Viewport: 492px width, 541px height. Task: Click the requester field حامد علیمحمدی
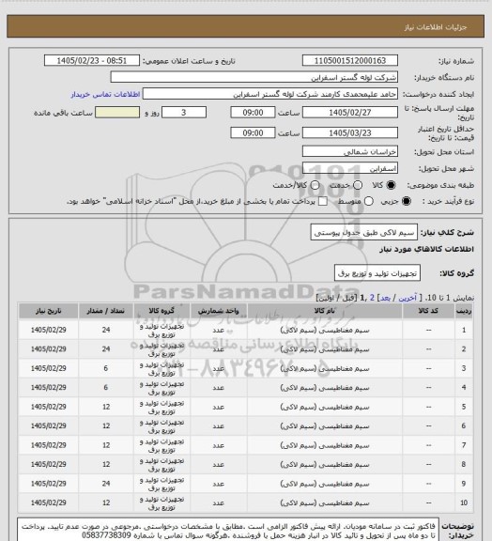(270, 94)
